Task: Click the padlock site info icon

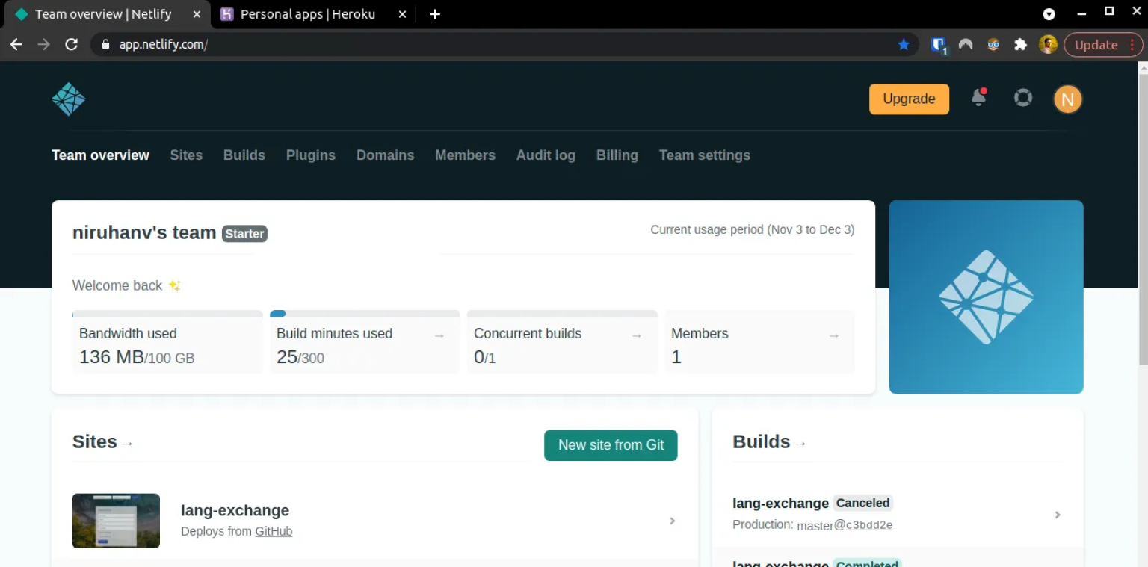Action: click(x=105, y=44)
